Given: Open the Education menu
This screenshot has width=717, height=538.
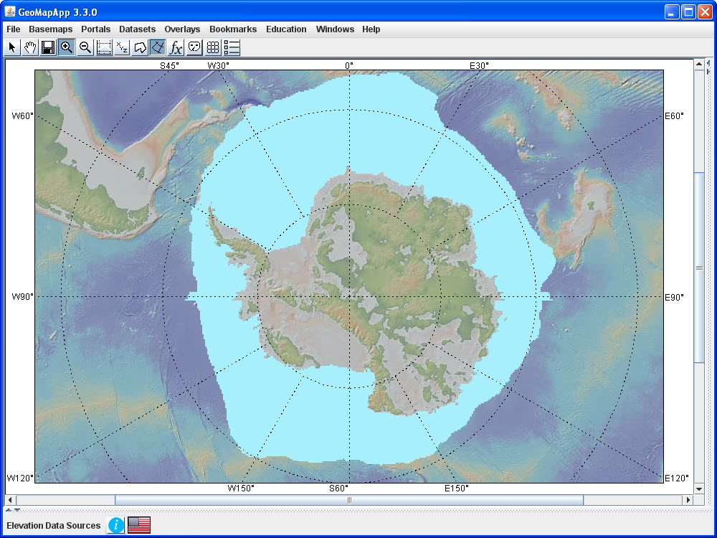Looking at the screenshot, I should tap(286, 29).
